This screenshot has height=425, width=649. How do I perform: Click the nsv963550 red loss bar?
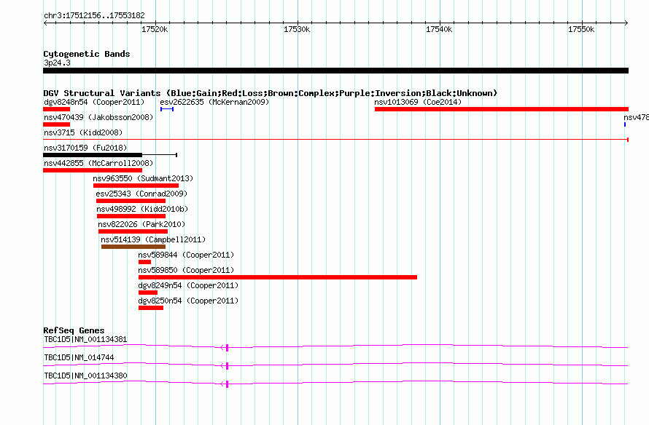click(136, 186)
